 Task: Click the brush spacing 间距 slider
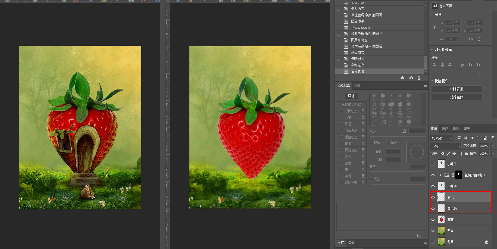[x=397, y=184]
